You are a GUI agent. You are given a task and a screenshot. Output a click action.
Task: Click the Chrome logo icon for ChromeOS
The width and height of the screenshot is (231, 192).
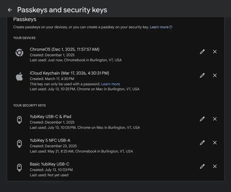click(20, 53)
